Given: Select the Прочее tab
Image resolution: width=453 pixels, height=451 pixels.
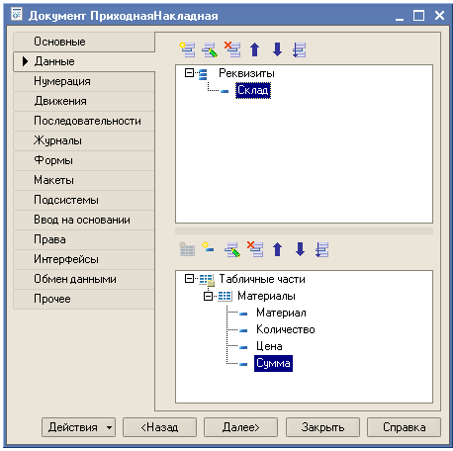Looking at the screenshot, I should [x=84, y=299].
